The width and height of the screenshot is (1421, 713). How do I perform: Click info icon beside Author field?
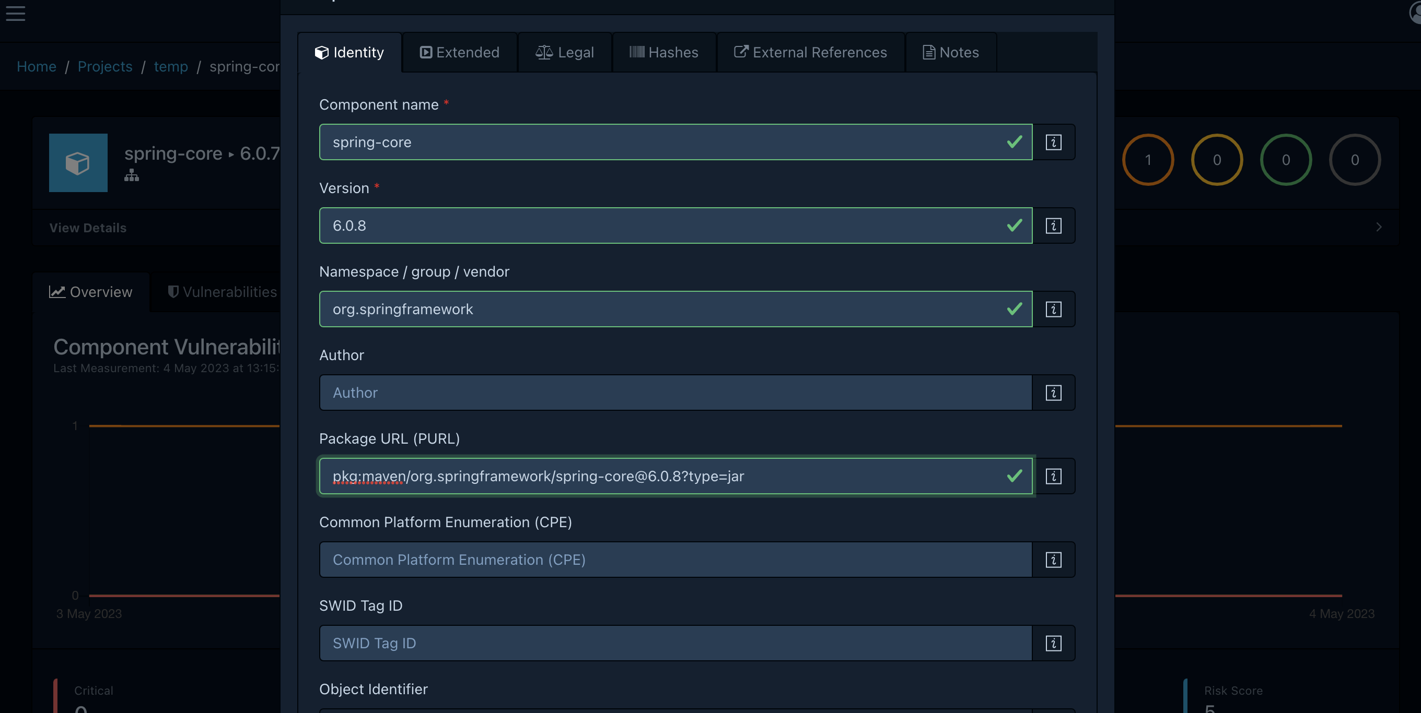(1053, 393)
